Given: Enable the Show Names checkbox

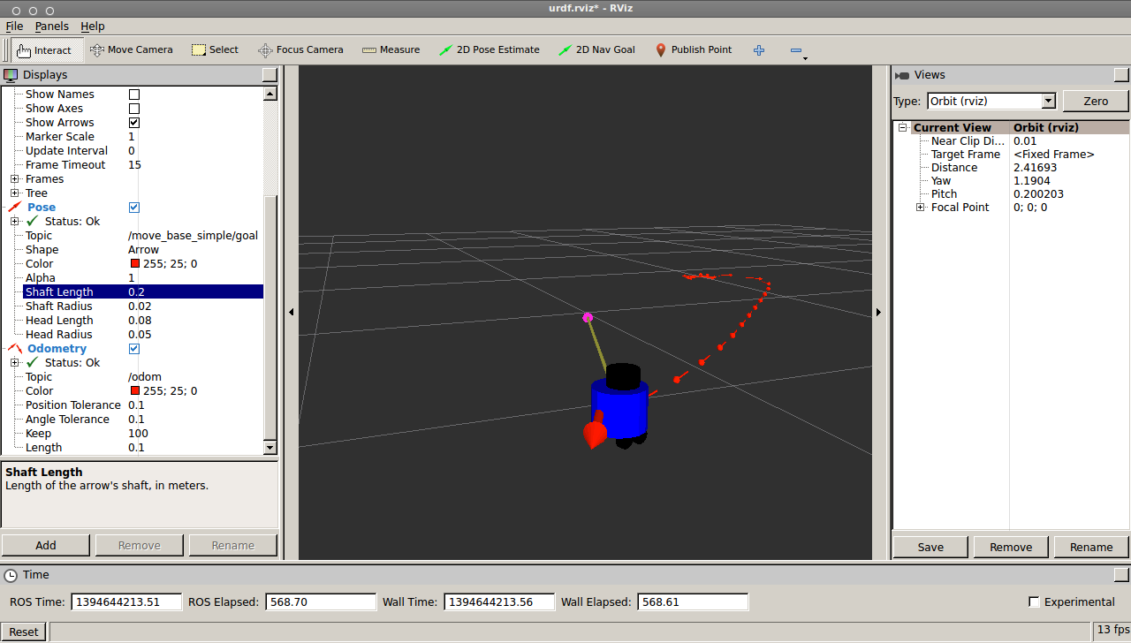Looking at the screenshot, I should [134, 95].
